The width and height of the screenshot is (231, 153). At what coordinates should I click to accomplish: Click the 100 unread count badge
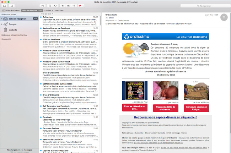click(x=35, y=18)
